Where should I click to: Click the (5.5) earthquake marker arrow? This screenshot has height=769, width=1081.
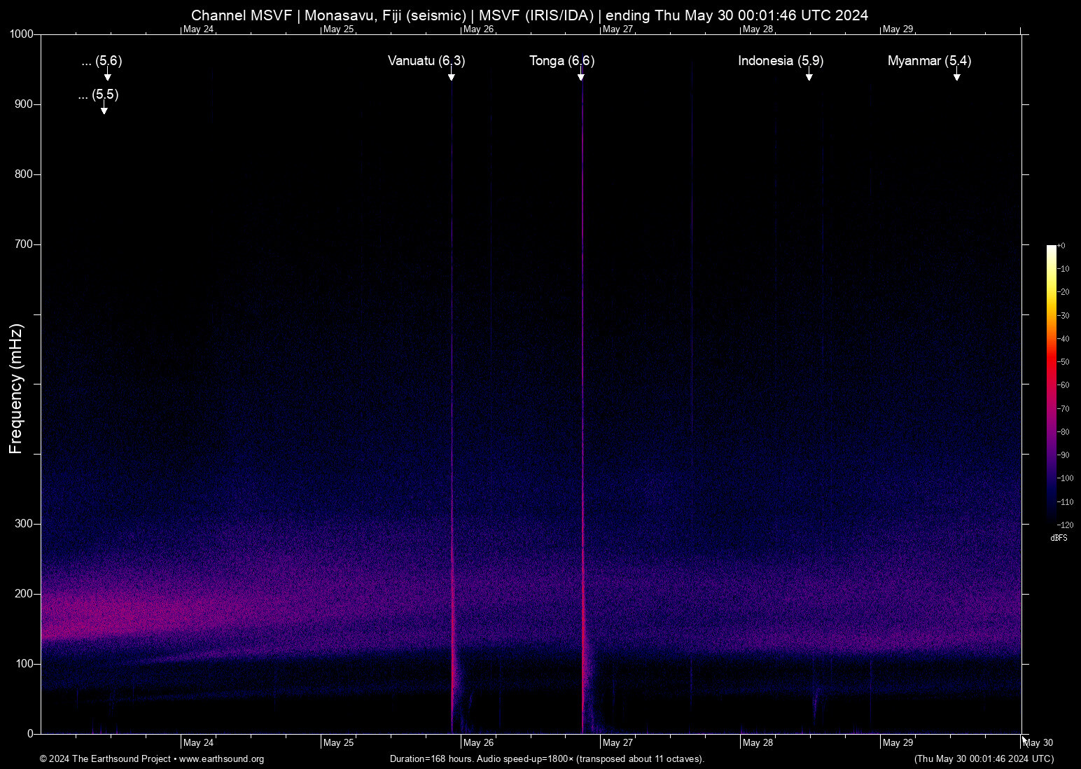point(104,109)
